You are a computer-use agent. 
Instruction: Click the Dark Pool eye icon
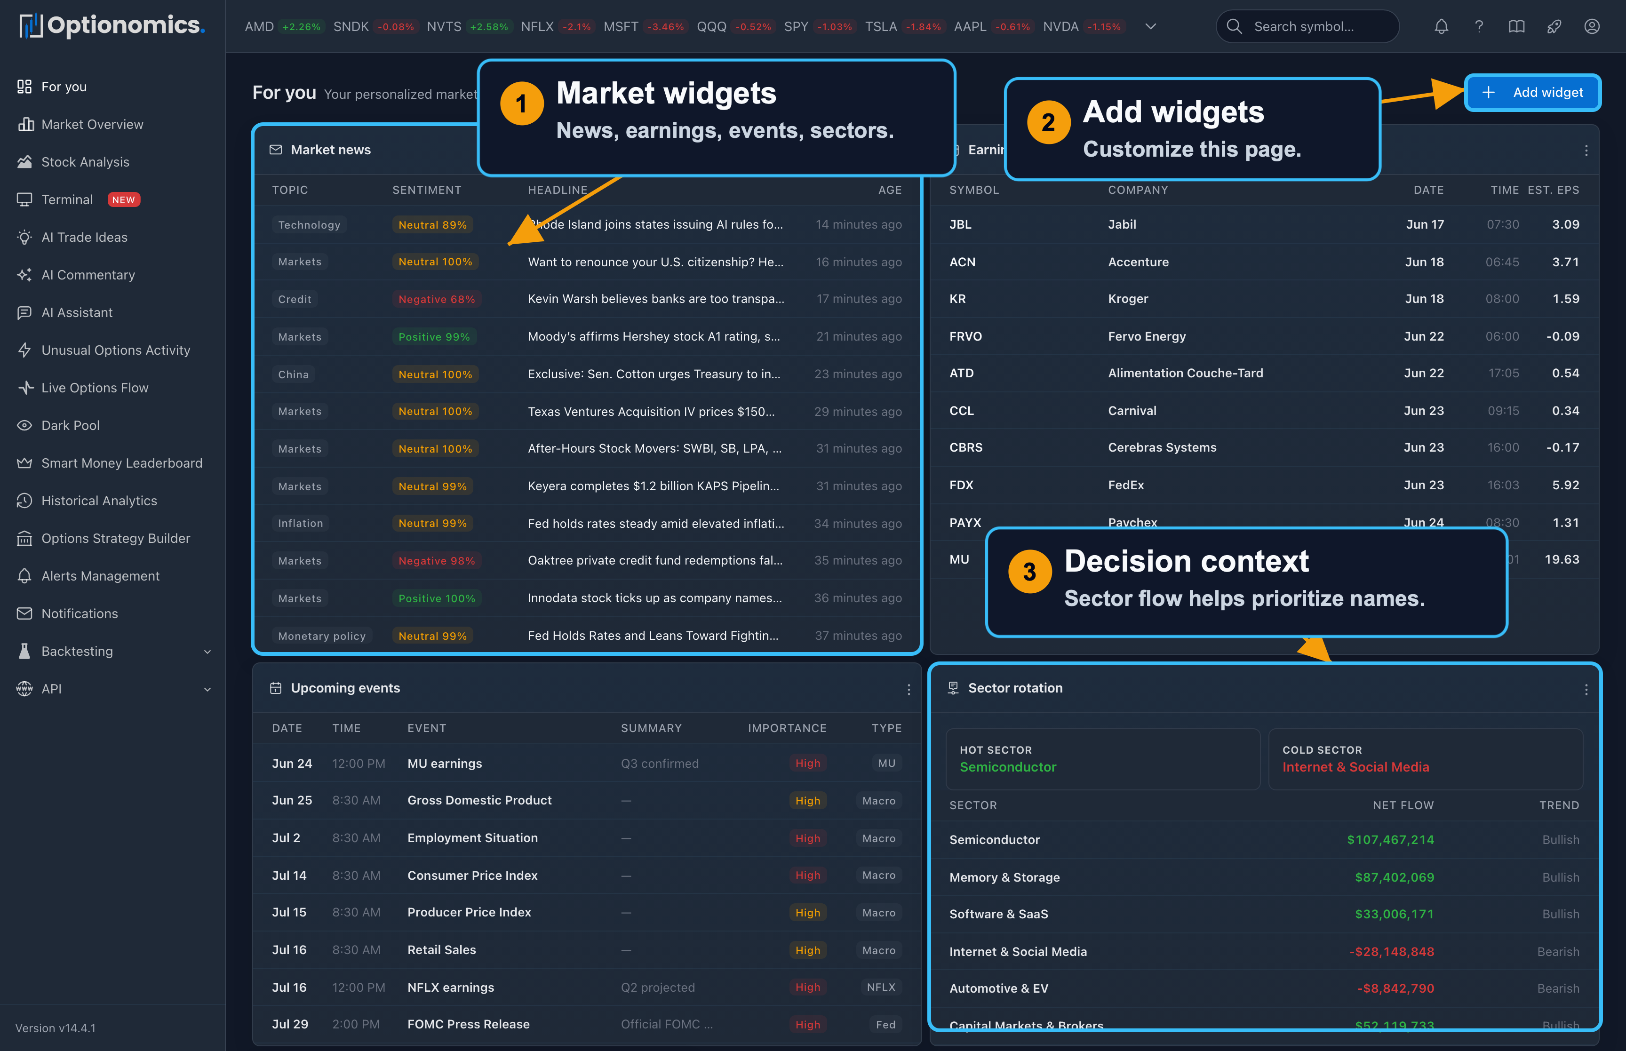click(24, 425)
